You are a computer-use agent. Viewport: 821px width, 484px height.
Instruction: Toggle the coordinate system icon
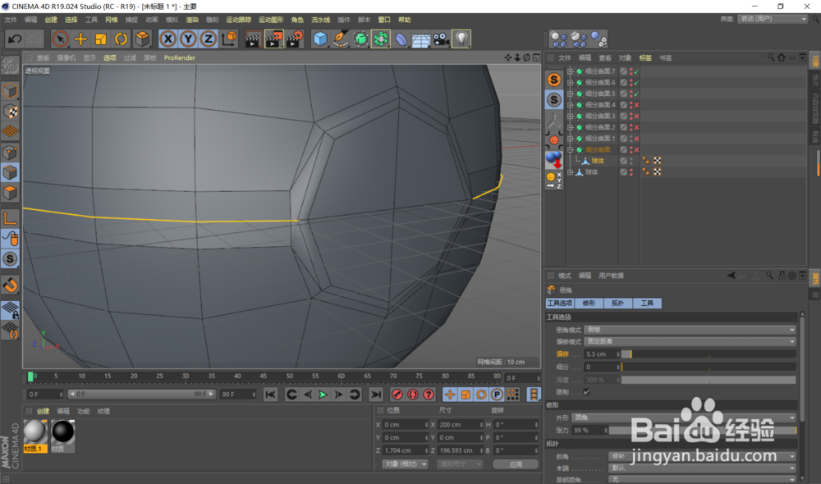click(229, 39)
